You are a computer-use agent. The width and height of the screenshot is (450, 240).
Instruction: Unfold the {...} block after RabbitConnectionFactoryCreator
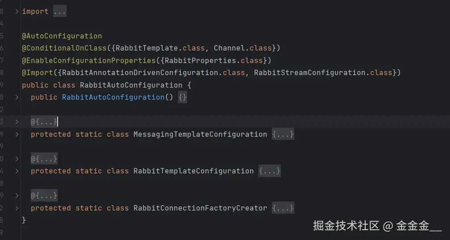(283, 208)
